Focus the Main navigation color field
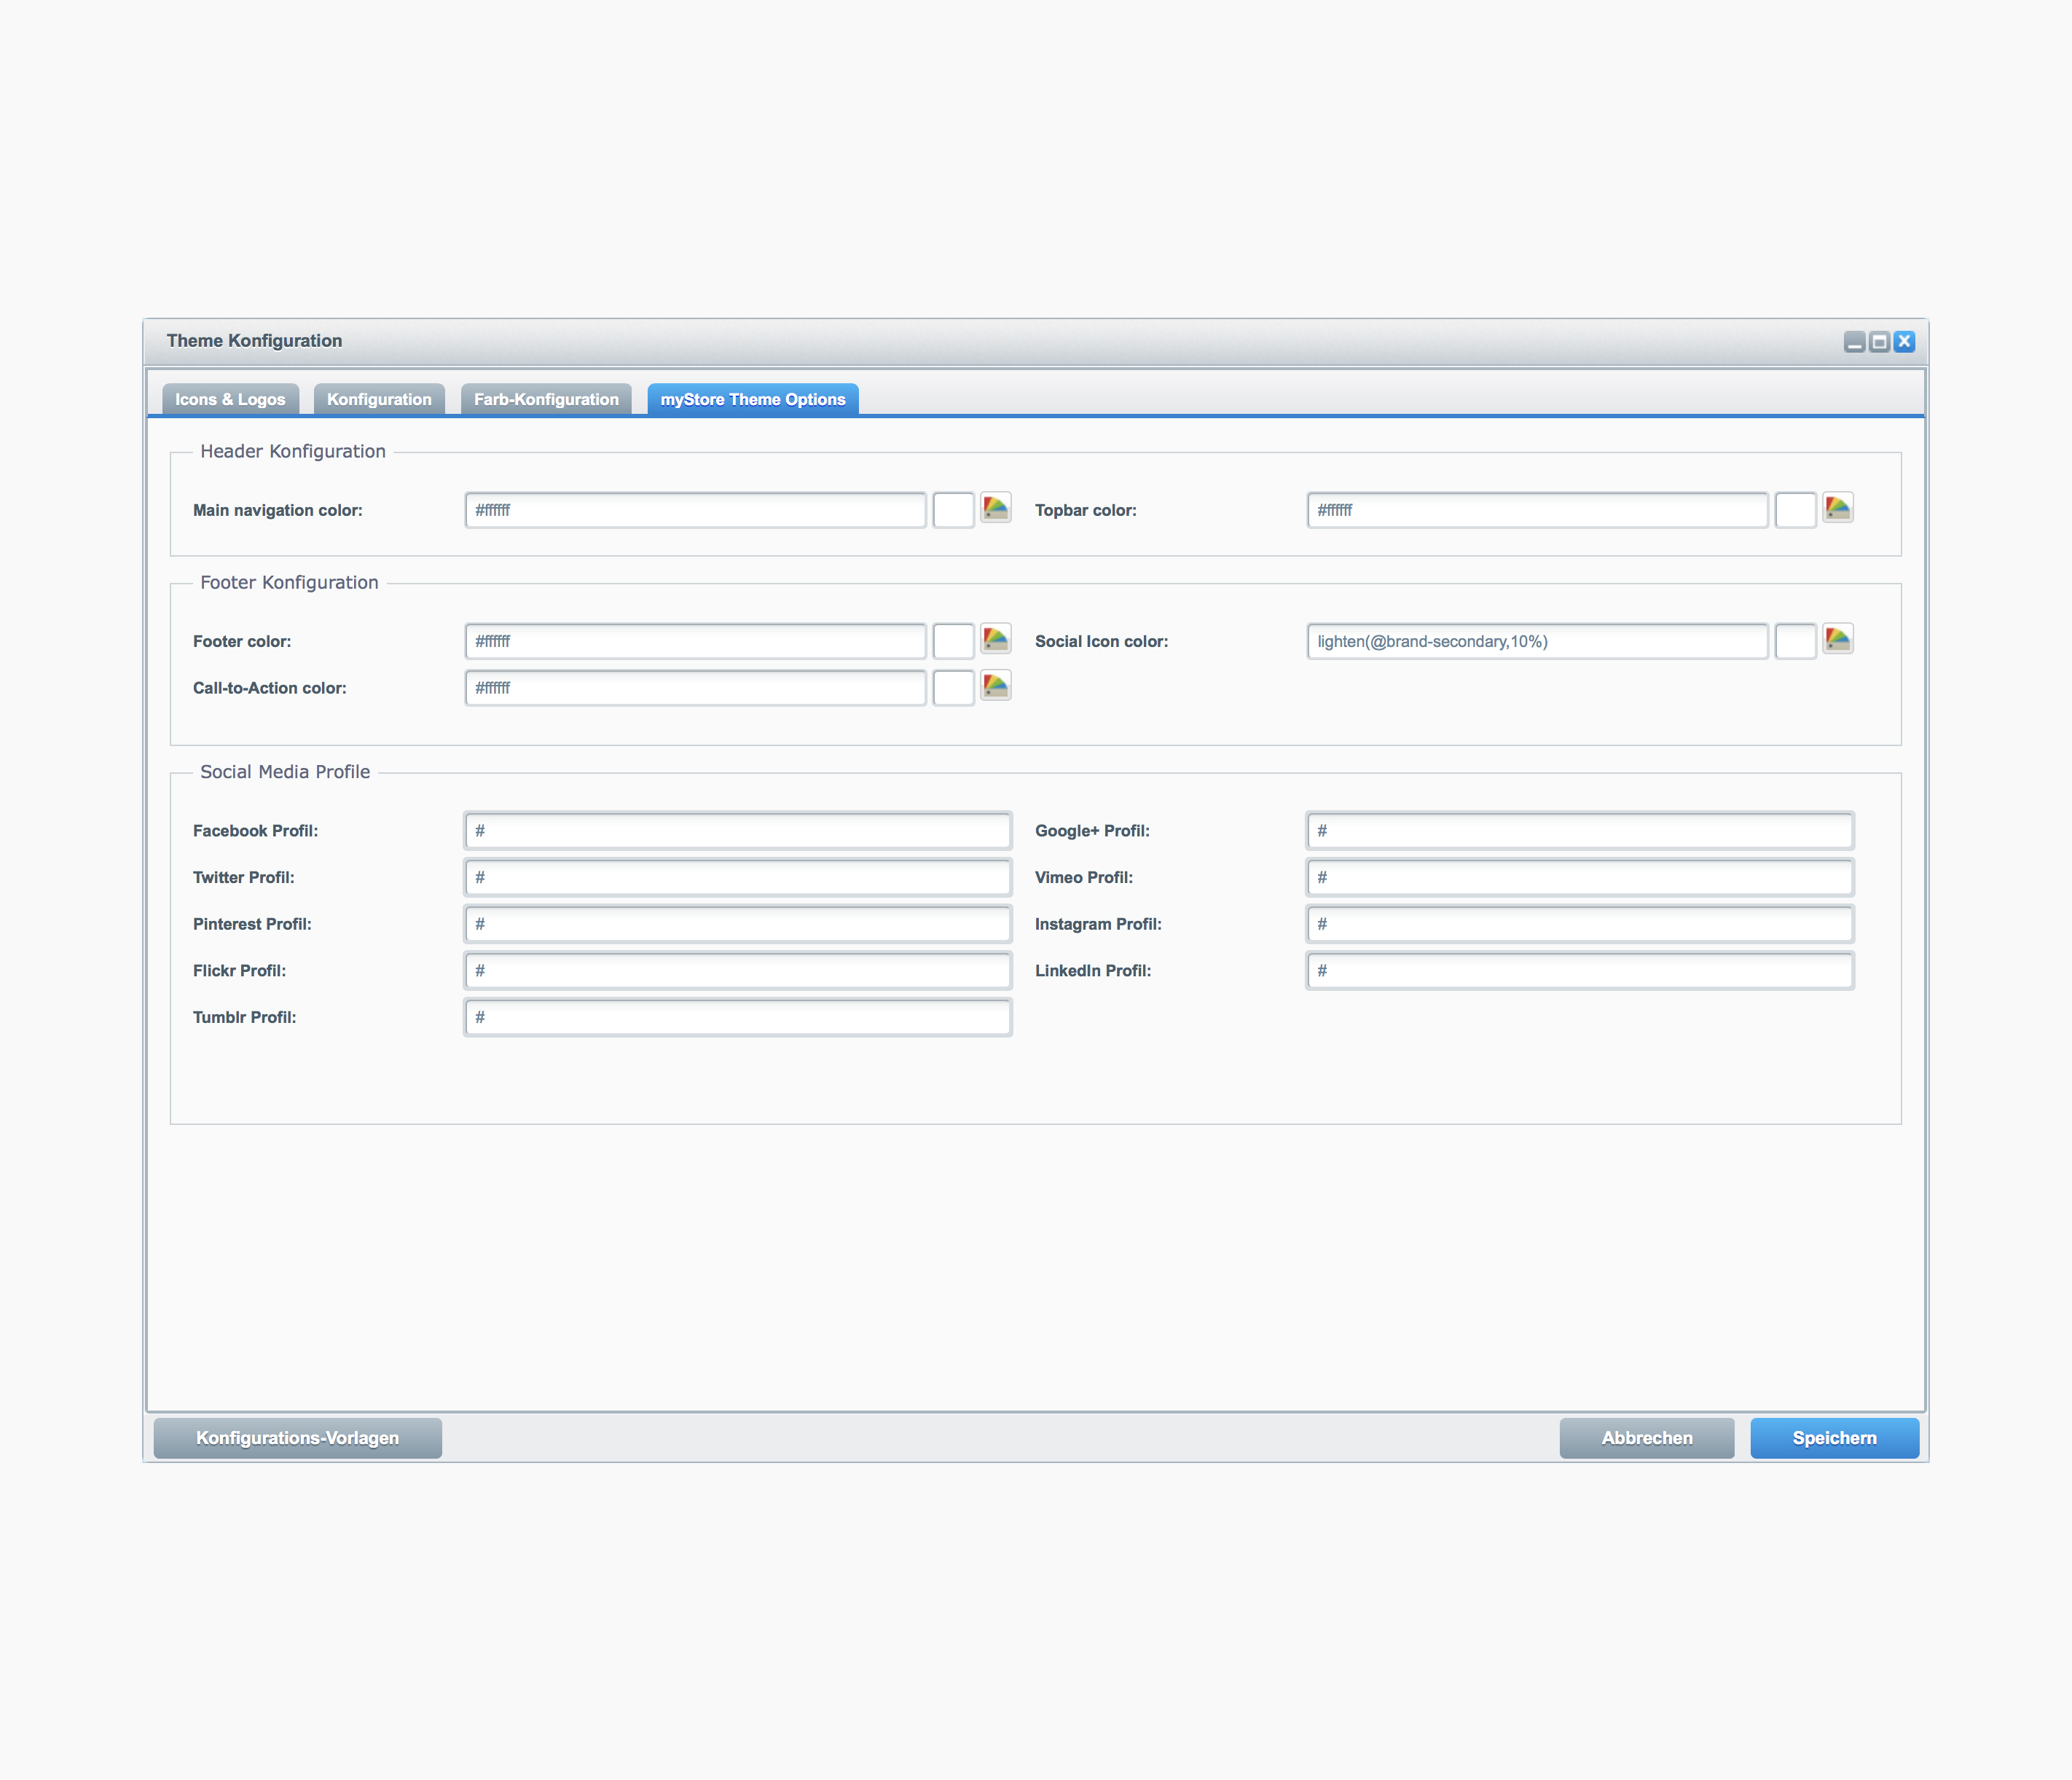Screen dimensions: 2072x1780 pos(696,510)
